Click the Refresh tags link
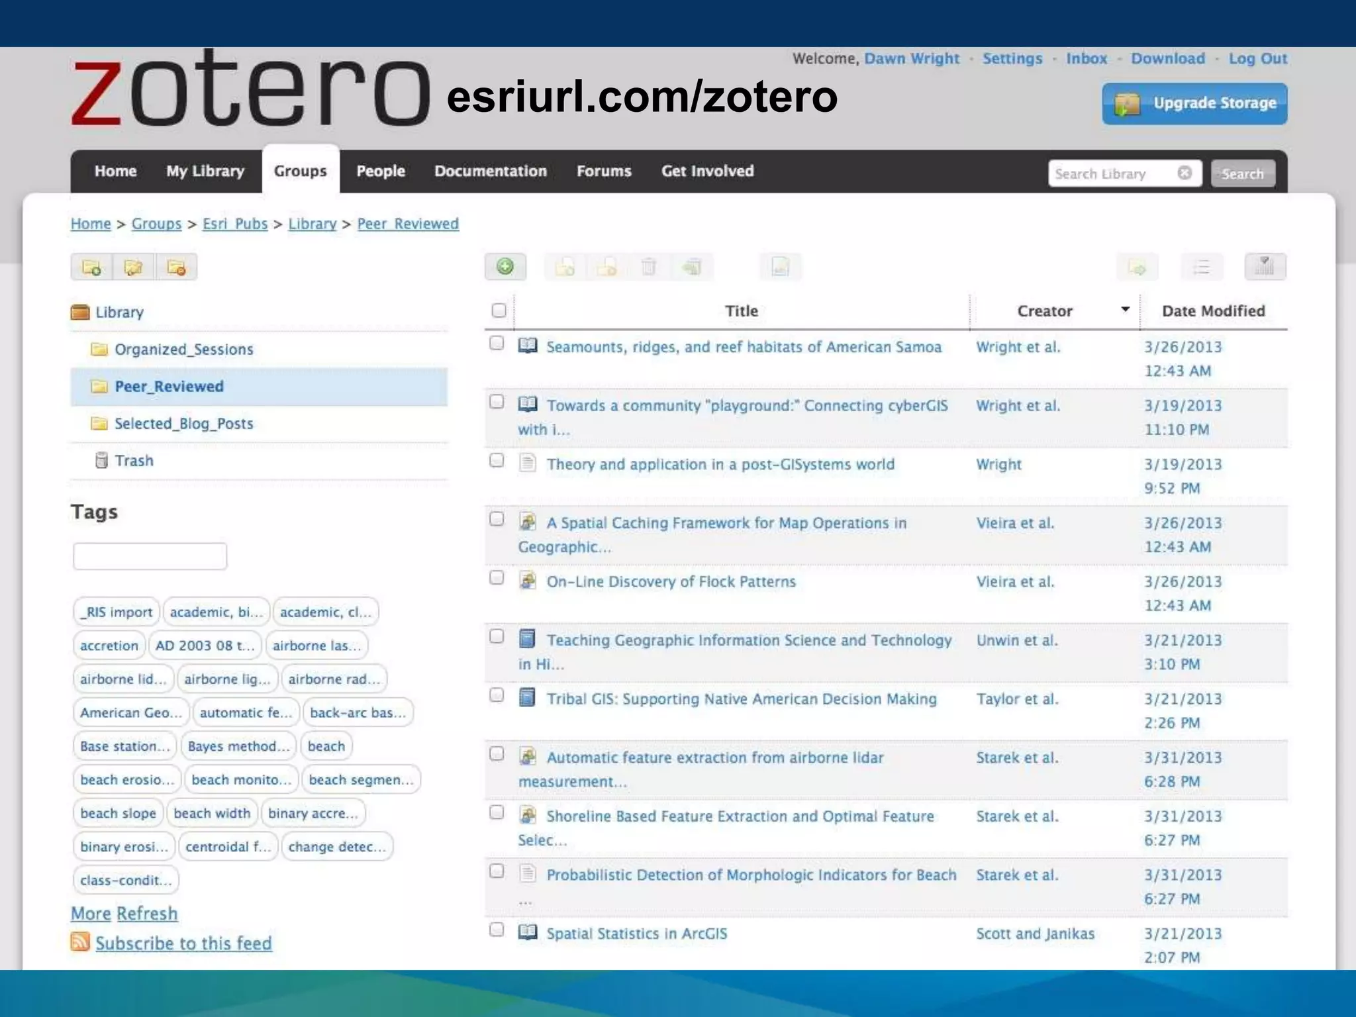Image resolution: width=1356 pixels, height=1017 pixels. 147,913
